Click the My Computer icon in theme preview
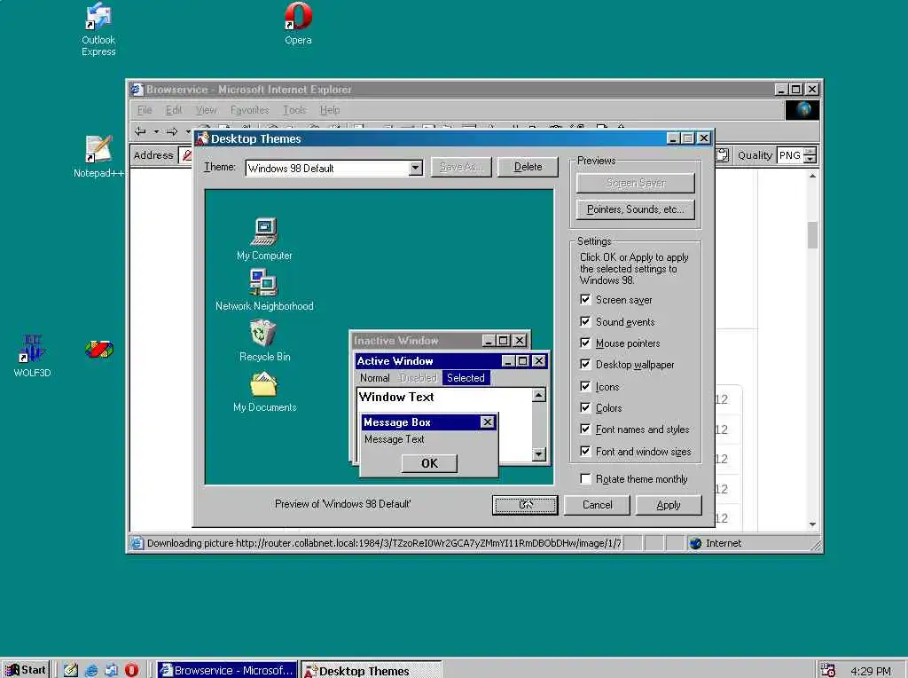908x678 pixels. 264,232
